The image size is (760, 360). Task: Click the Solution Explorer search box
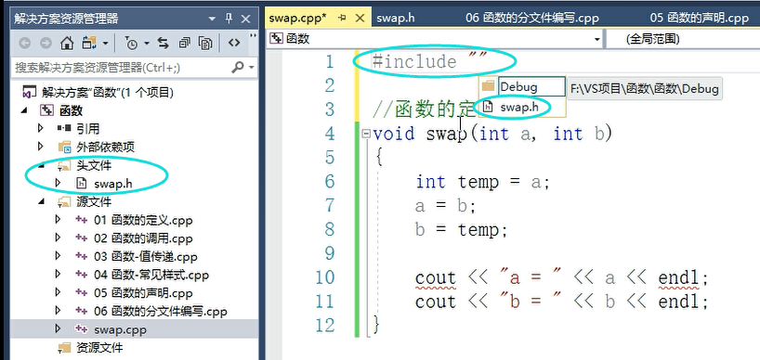point(122,67)
